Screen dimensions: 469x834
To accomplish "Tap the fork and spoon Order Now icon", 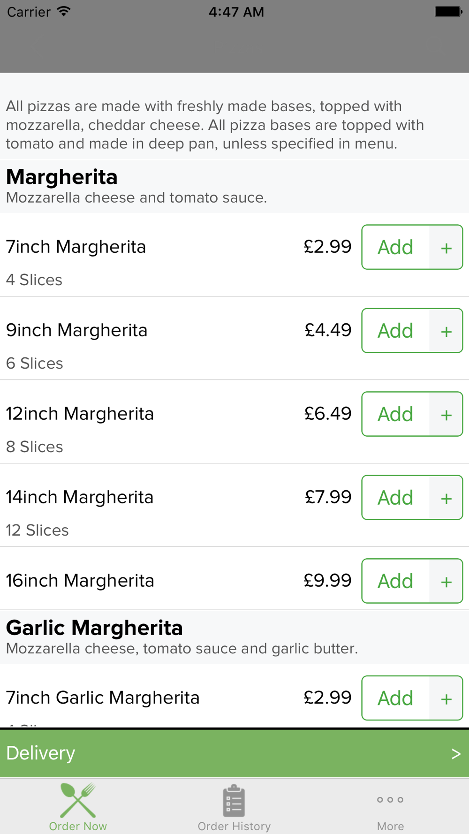I will coord(78,800).
